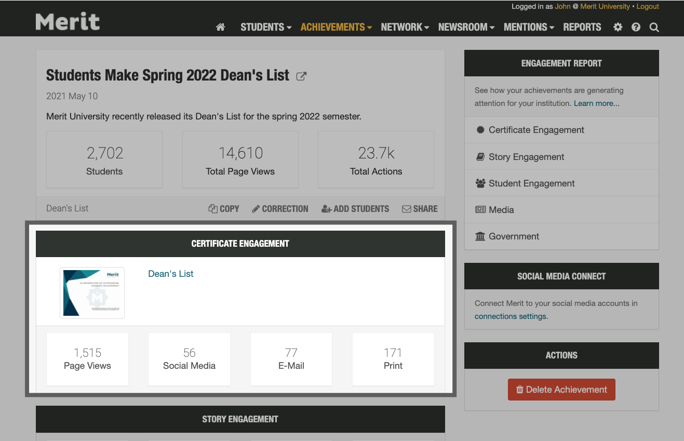Image resolution: width=684 pixels, height=441 pixels.
Task: Click the Dean's List certificate thumbnail
Action: tap(92, 292)
